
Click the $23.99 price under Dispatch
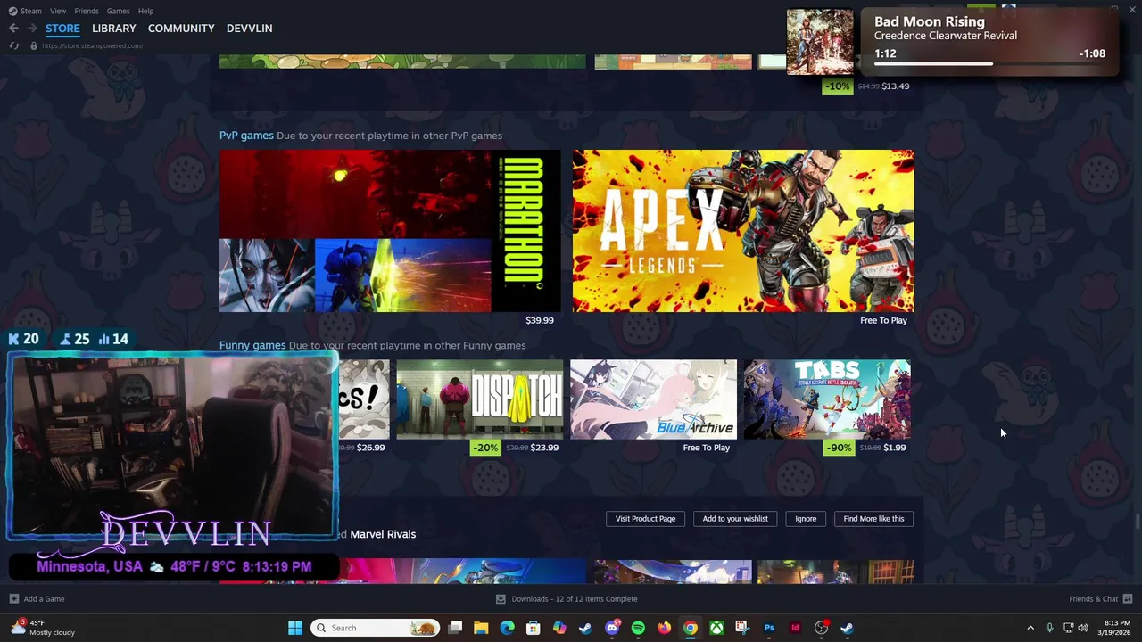tap(544, 448)
